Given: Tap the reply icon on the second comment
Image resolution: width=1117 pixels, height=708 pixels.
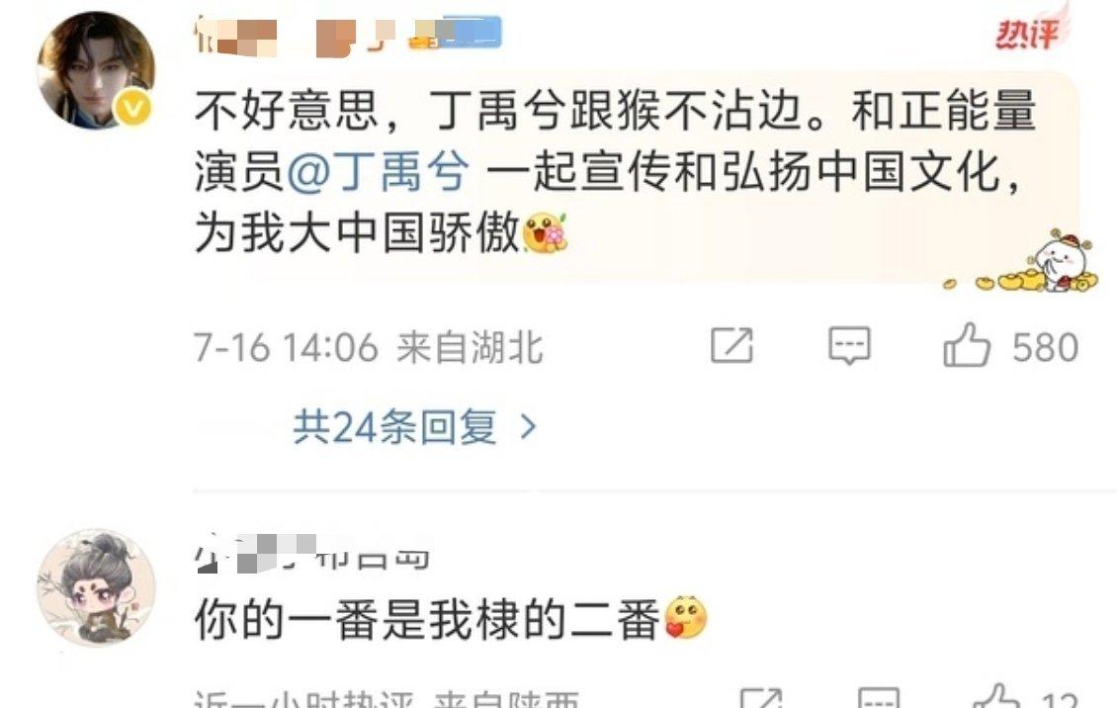Looking at the screenshot, I should tap(879, 698).
